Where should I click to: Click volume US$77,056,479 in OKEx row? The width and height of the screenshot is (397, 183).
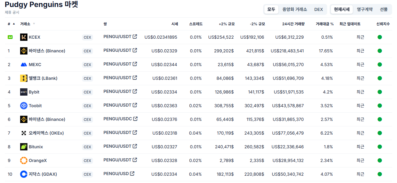[x=288, y=133]
